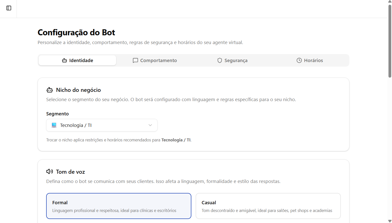Click the text 'Tom descontraído e amigável'
This screenshot has height=223, width=392.
point(229,210)
